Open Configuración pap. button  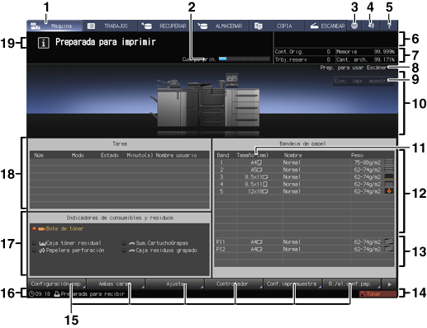(x=57, y=284)
